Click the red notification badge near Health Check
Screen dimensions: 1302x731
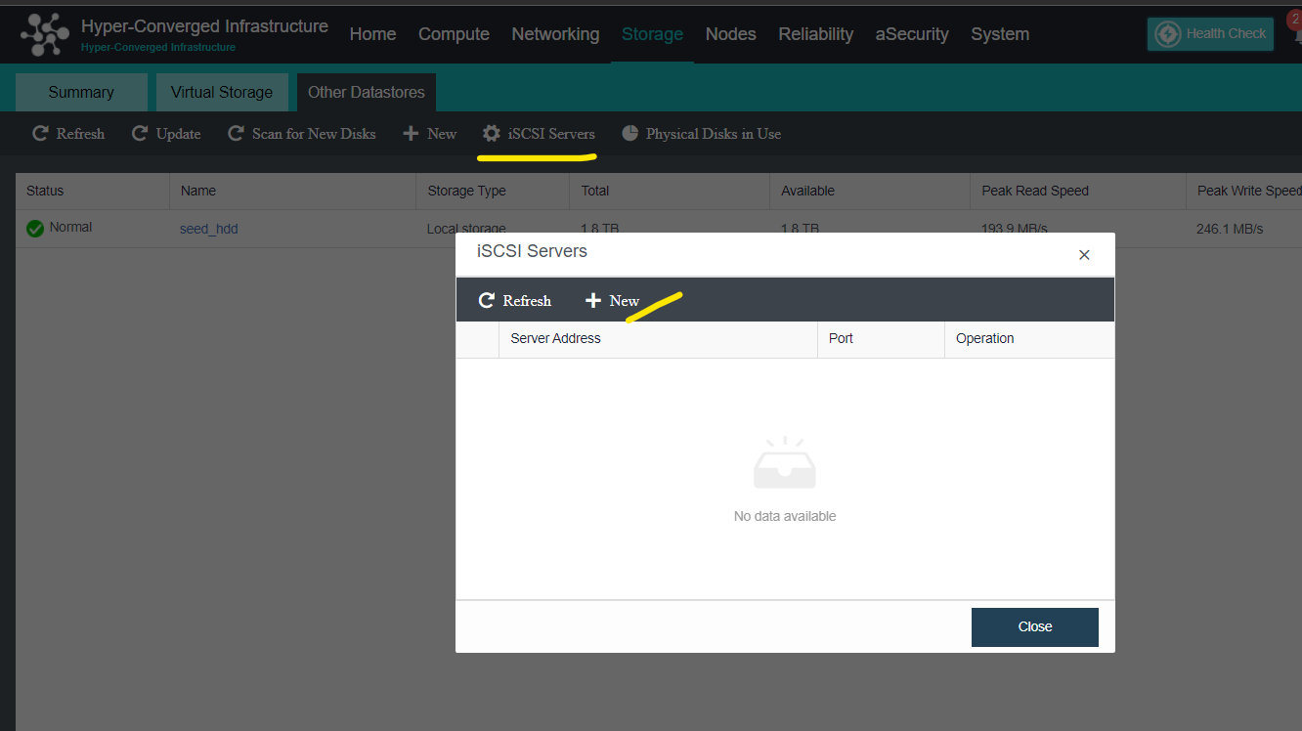1292,19
